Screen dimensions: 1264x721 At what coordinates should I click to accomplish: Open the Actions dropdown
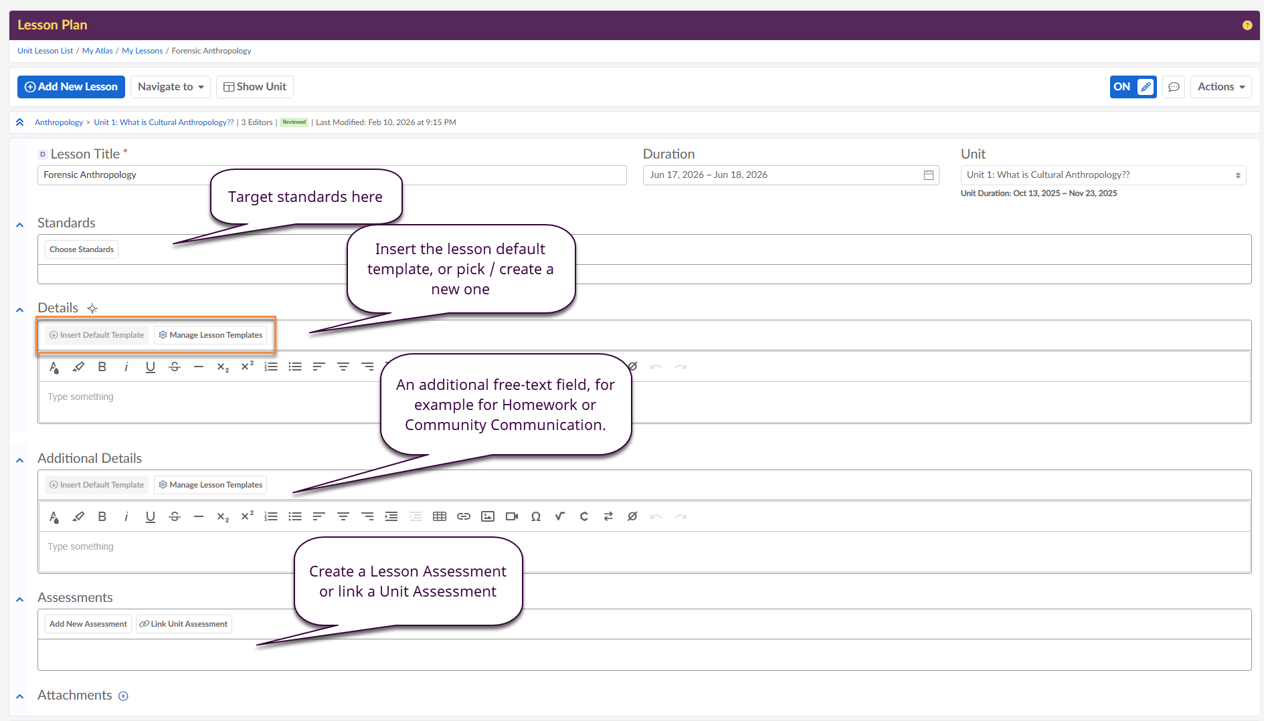1221,87
